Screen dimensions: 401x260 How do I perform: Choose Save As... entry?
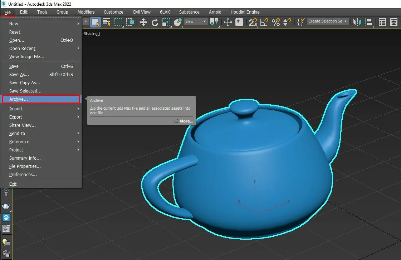click(x=41, y=74)
